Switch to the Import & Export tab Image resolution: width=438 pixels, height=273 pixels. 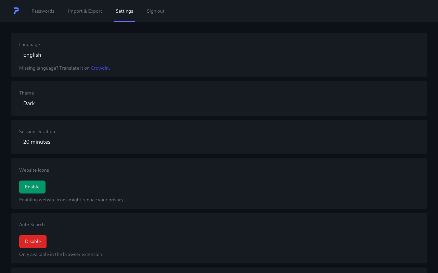(x=85, y=11)
